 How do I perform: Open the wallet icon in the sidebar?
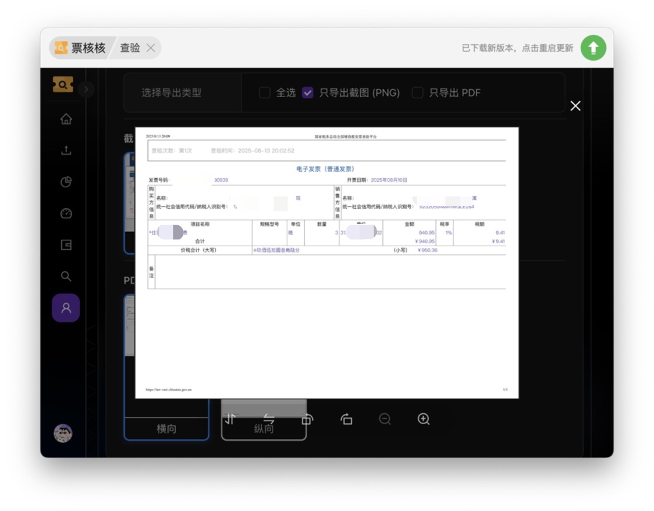pos(66,245)
